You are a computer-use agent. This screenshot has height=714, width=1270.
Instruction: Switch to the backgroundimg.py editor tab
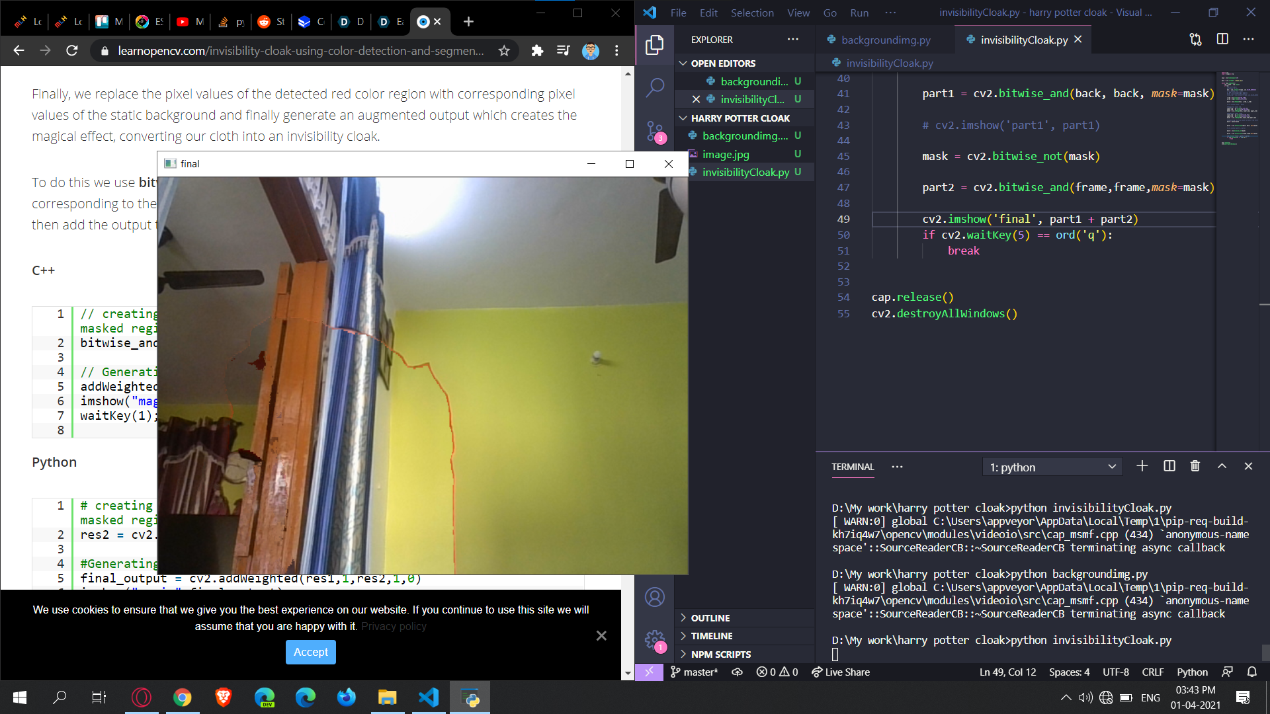pyautogui.click(x=885, y=40)
